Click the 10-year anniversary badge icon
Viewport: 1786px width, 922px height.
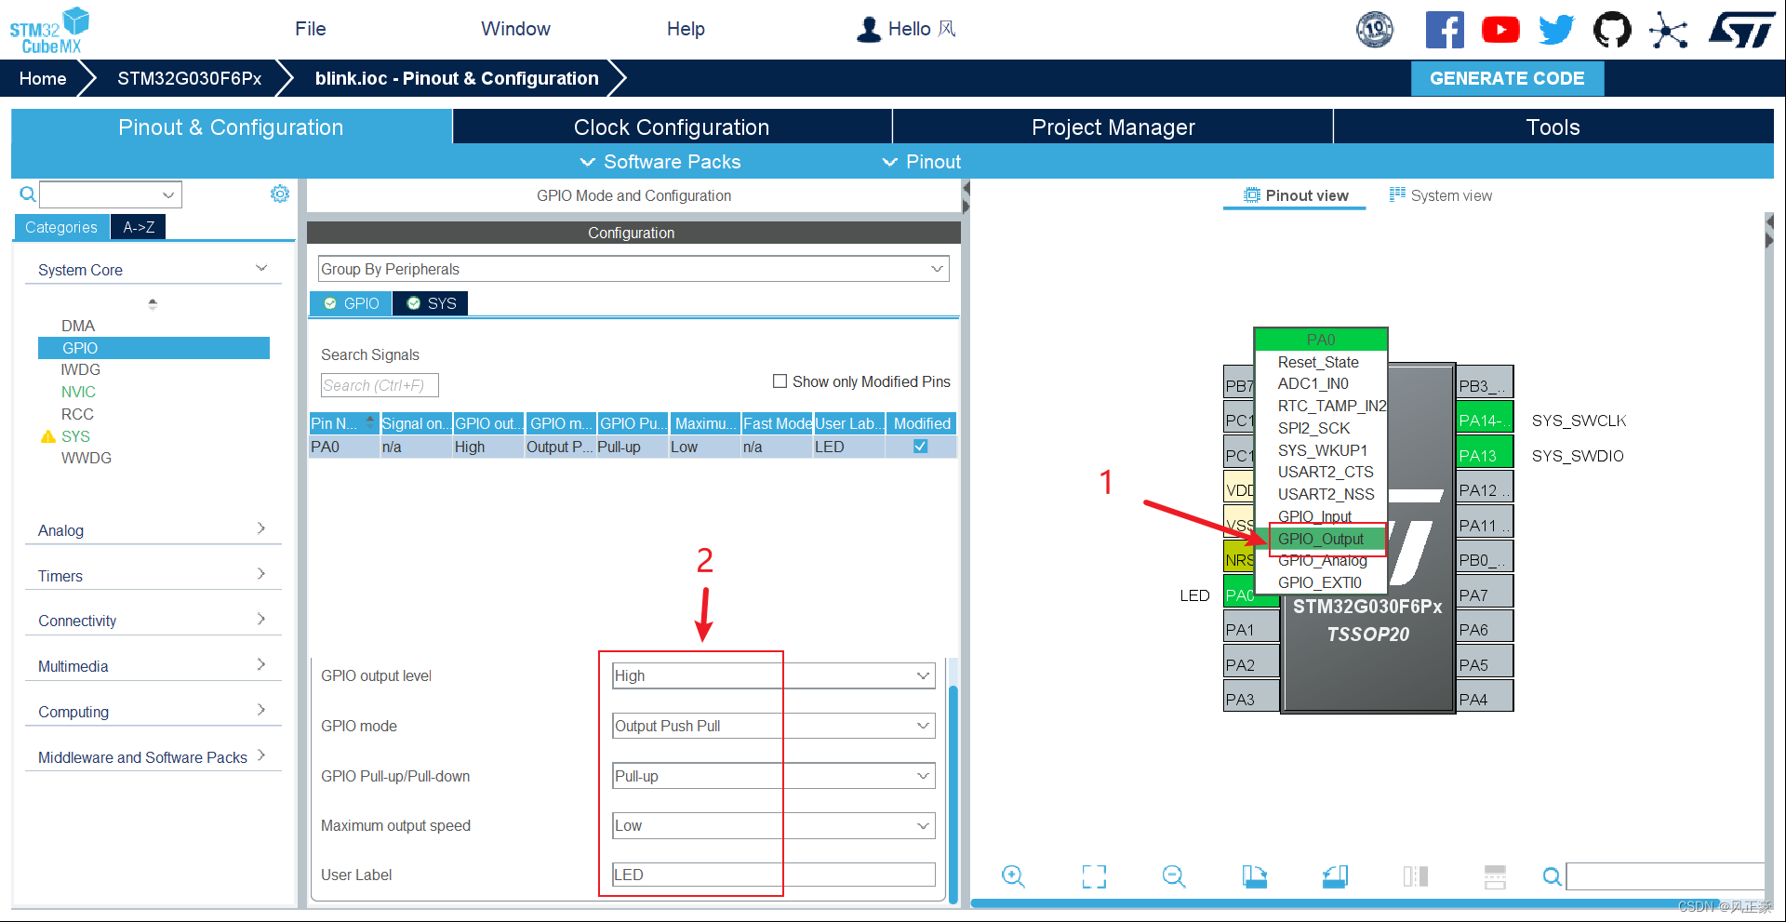pyautogui.click(x=1375, y=30)
